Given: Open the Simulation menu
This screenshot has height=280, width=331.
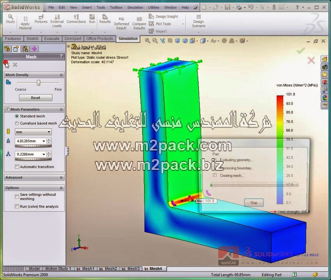Looking at the screenshot, I should tap(135, 7).
